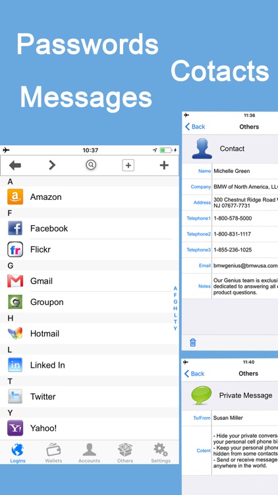Jump to letter L in index
This screenshot has height=495, width=278.
point(175,315)
